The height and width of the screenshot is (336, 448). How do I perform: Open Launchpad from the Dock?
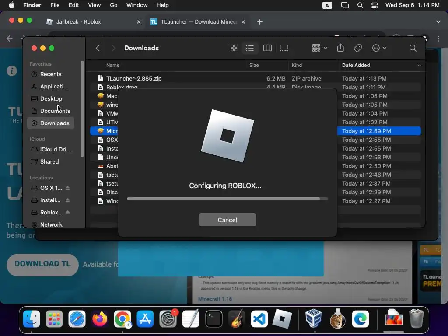[x=54, y=318]
